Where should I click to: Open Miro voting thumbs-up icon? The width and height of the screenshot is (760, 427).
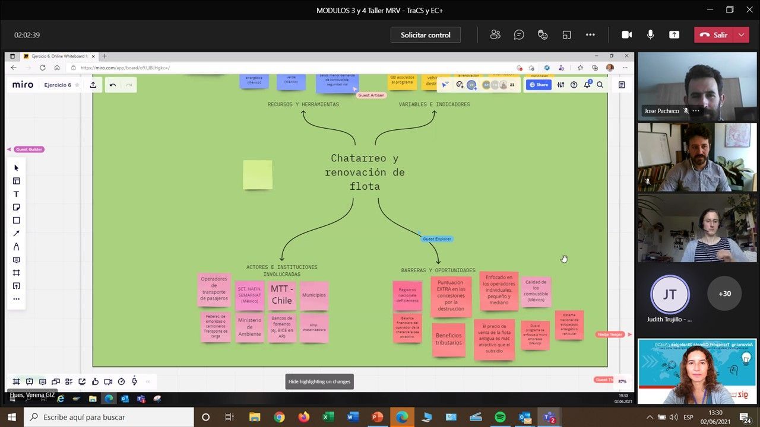[x=95, y=381]
